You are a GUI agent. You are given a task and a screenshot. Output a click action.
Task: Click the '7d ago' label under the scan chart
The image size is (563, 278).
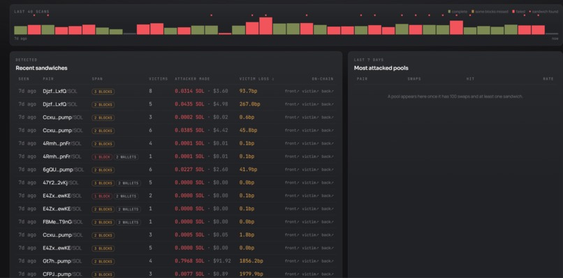click(x=20, y=38)
